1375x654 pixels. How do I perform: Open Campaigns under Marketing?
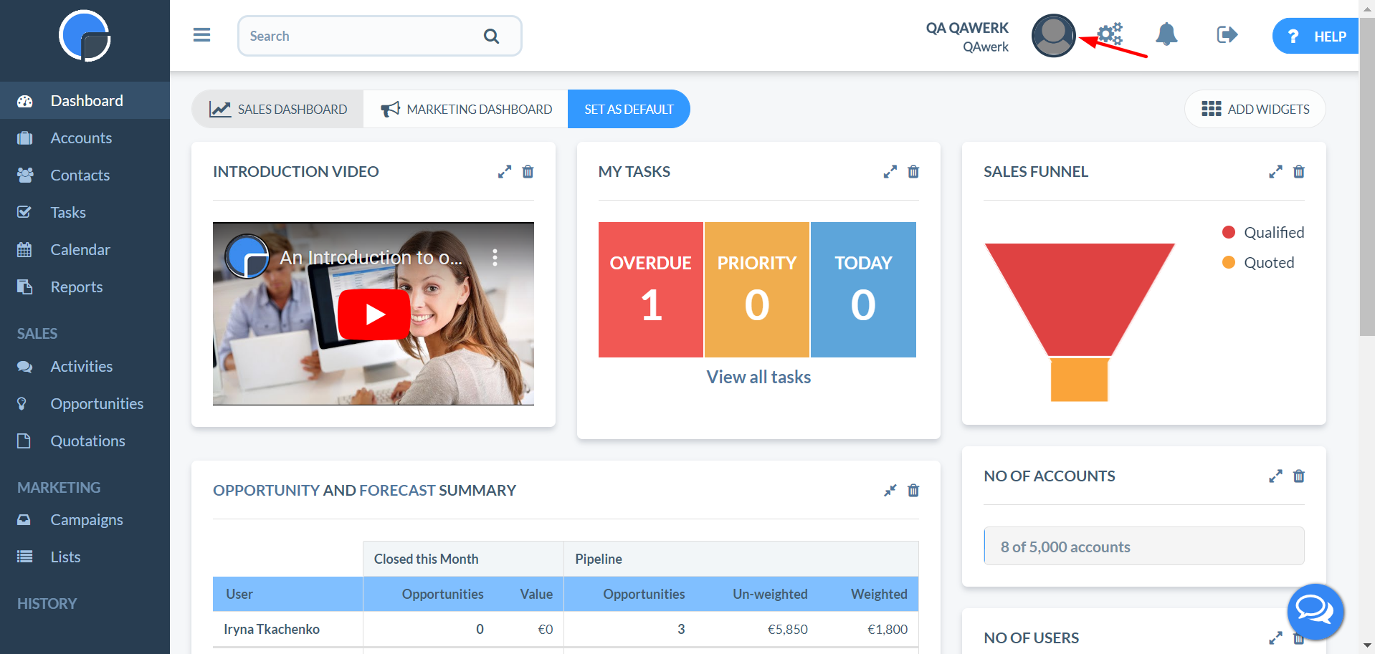coord(85,519)
